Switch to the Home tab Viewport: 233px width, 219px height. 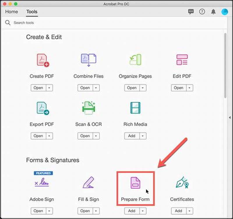11,12
